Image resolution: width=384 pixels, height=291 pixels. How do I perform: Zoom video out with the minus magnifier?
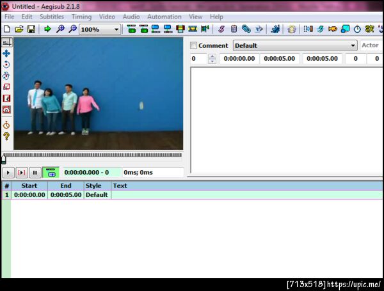[x=72, y=29]
